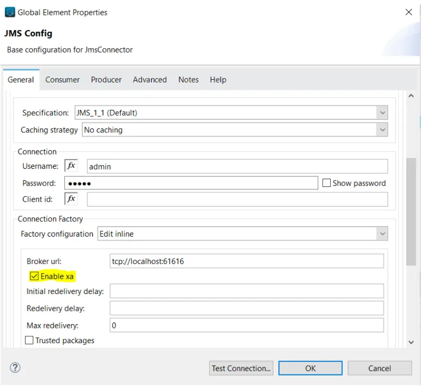The height and width of the screenshot is (388, 423).
Task: Switch to the General tab
Action: tap(21, 80)
